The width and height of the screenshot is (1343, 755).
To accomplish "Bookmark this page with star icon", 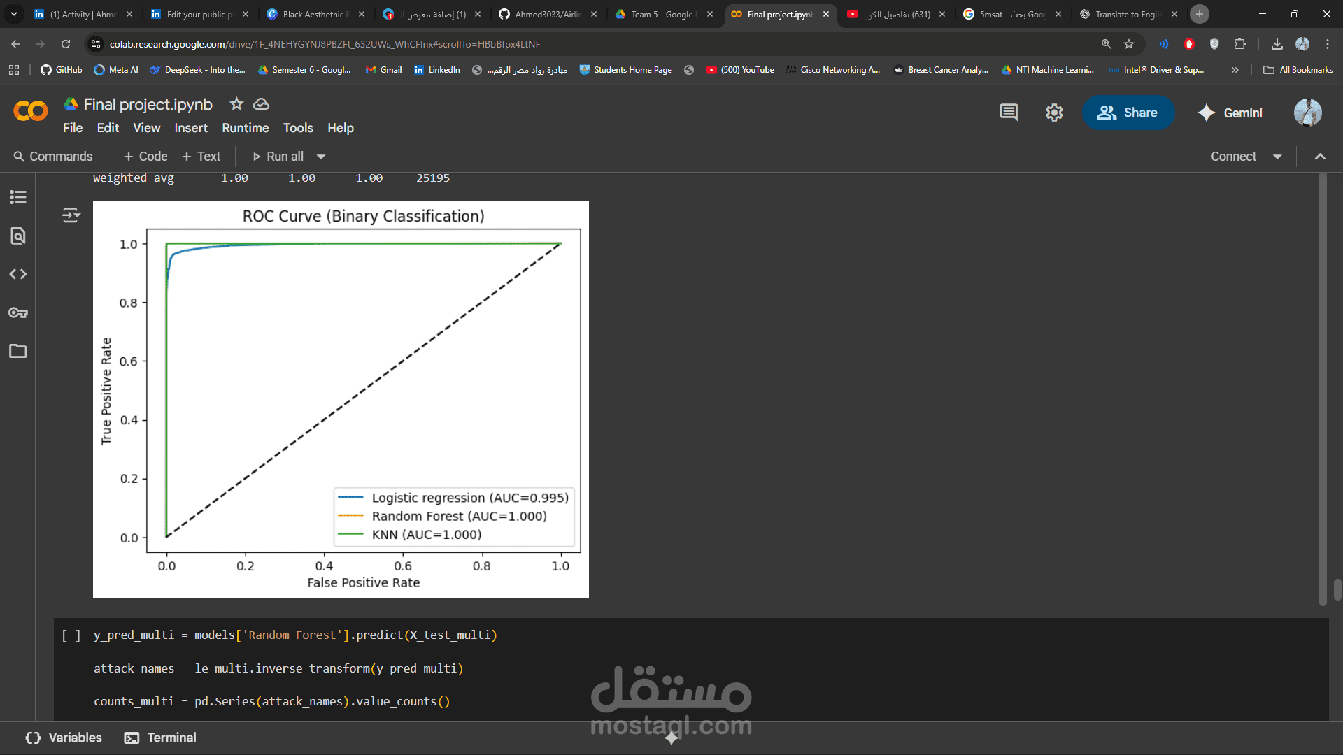I will click(x=1129, y=44).
